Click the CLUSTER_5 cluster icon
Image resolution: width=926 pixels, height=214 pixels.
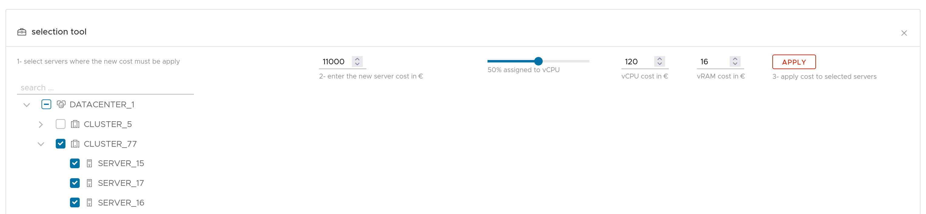[x=75, y=124]
